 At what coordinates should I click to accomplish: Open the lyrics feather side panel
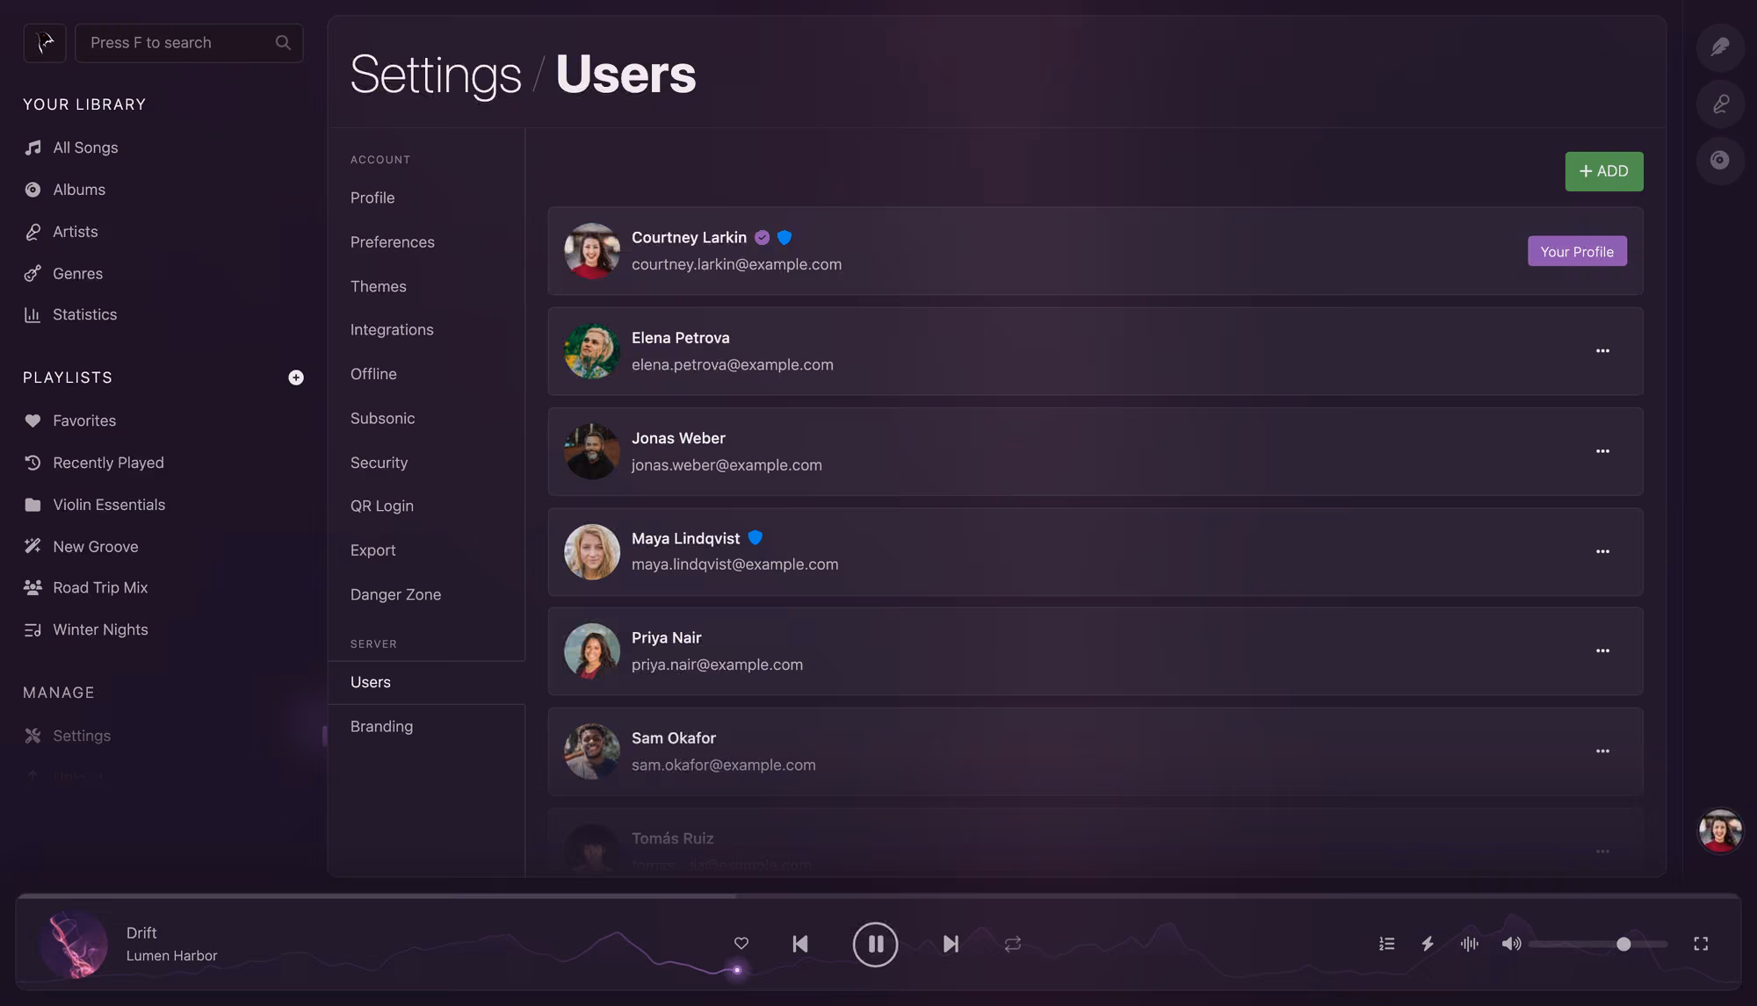point(1720,47)
